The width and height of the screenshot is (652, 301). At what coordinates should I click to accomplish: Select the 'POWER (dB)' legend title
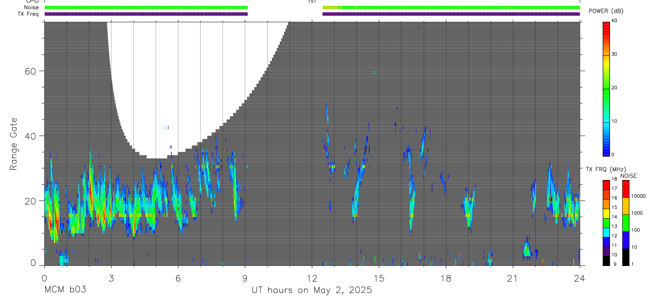(x=606, y=11)
